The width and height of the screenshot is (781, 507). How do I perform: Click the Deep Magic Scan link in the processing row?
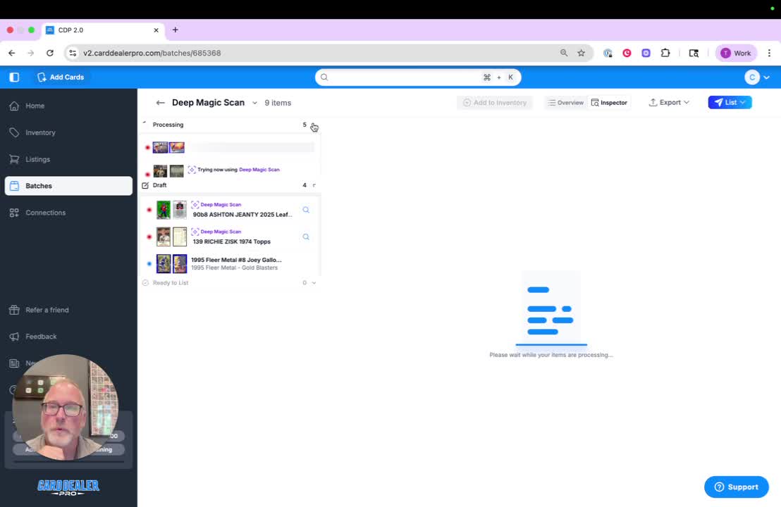[259, 170]
